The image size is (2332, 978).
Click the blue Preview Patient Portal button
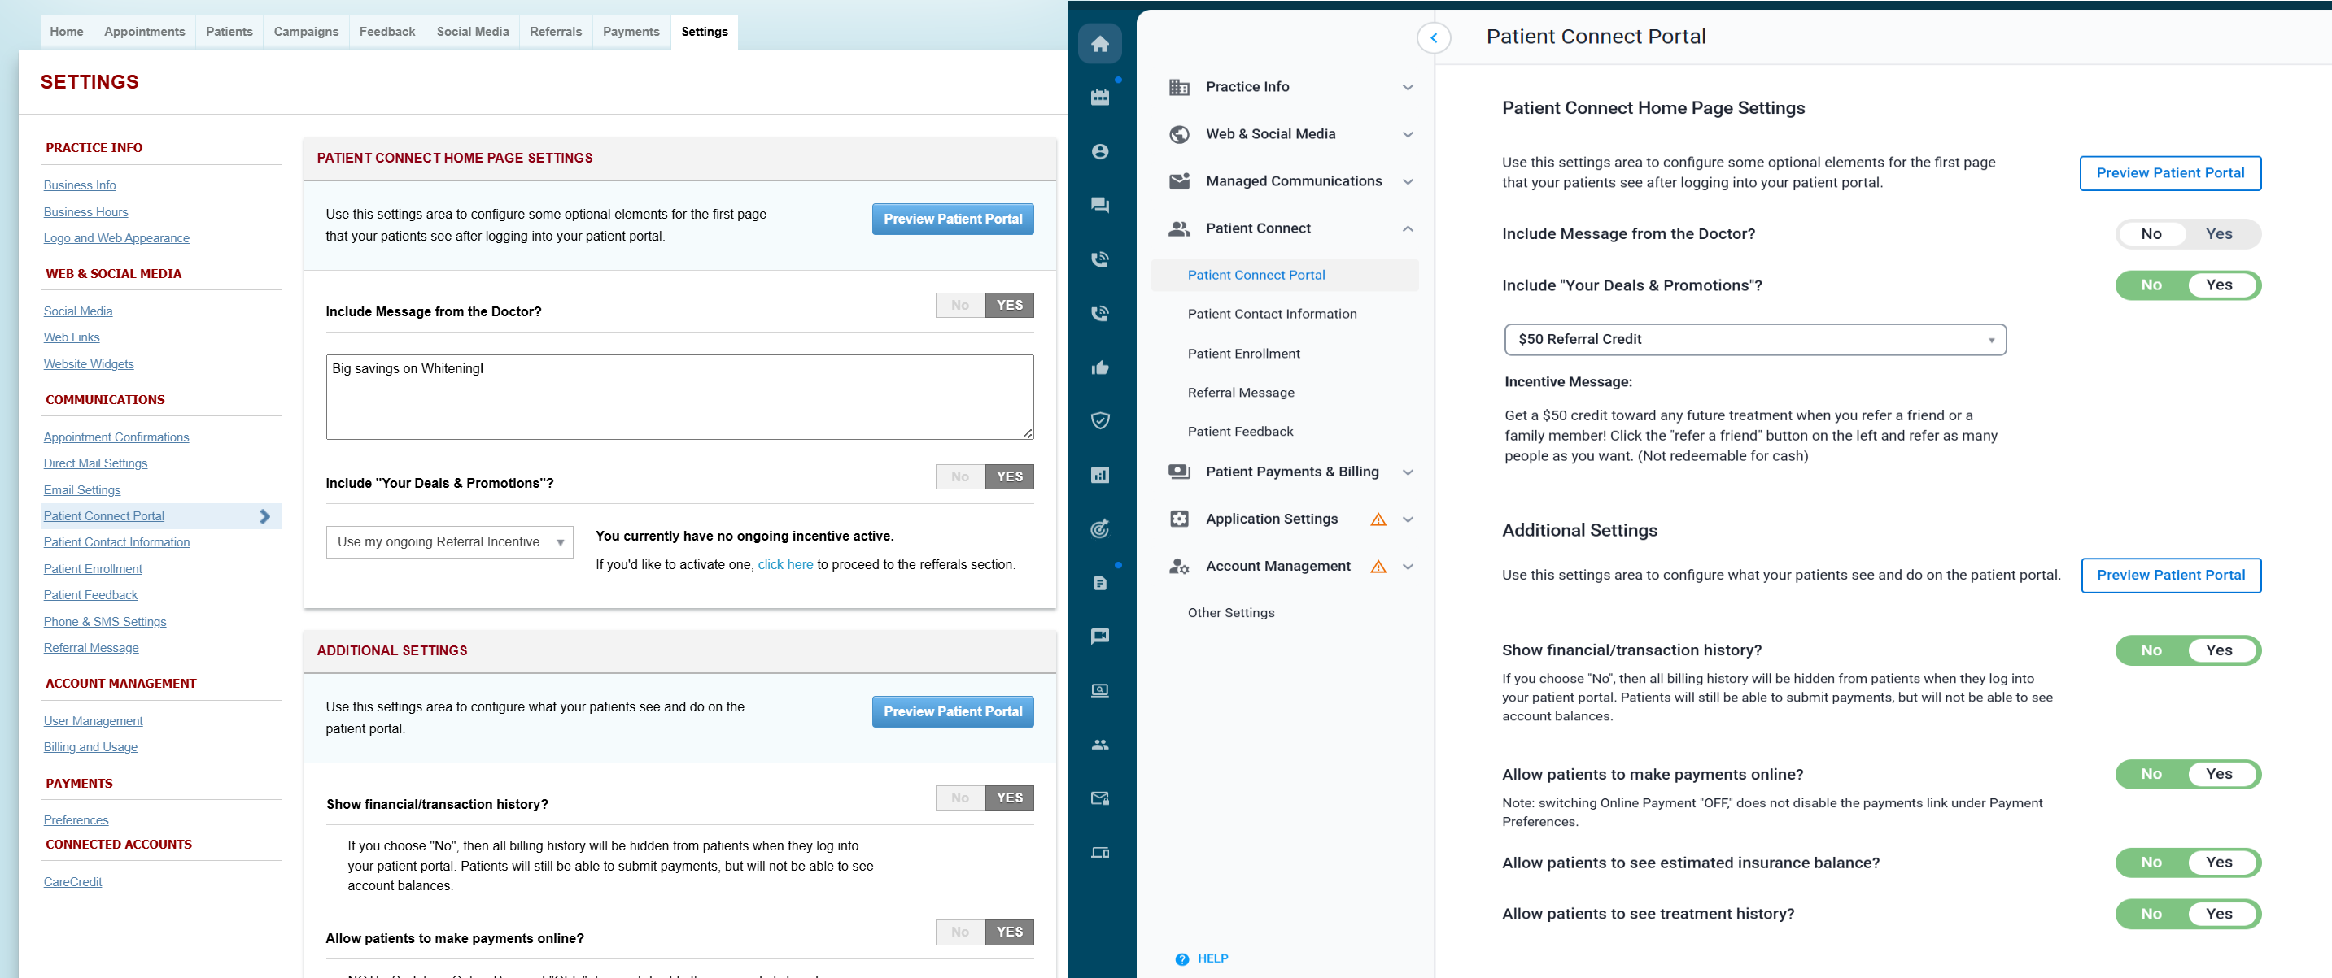tap(952, 219)
